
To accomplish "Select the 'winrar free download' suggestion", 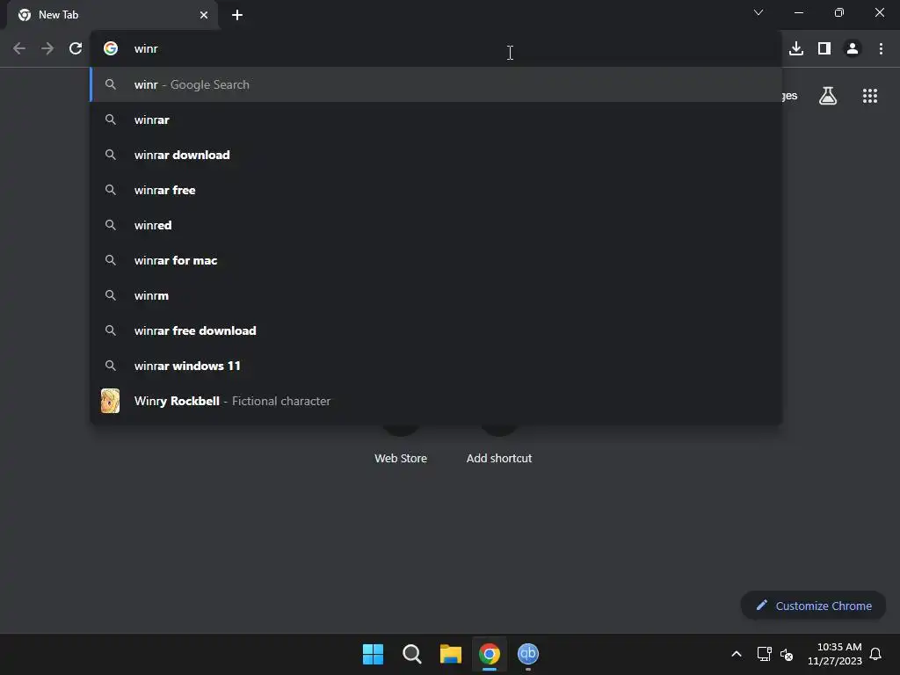I will pos(436,330).
